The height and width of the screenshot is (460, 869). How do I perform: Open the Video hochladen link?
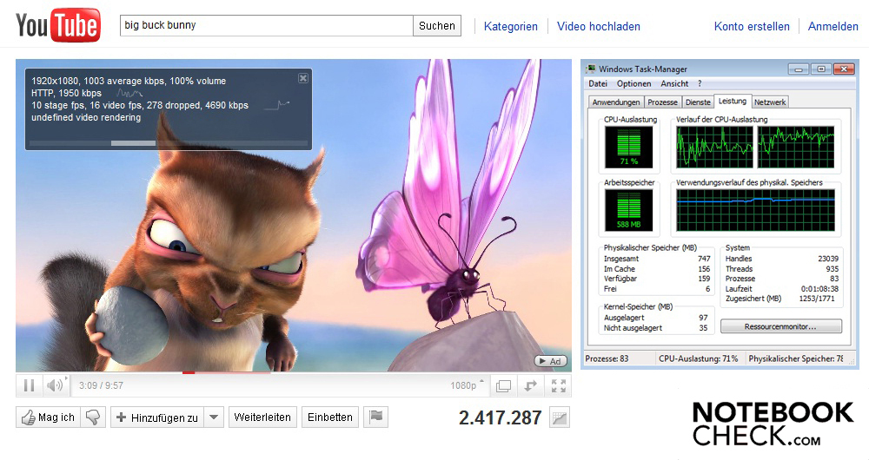point(599,27)
